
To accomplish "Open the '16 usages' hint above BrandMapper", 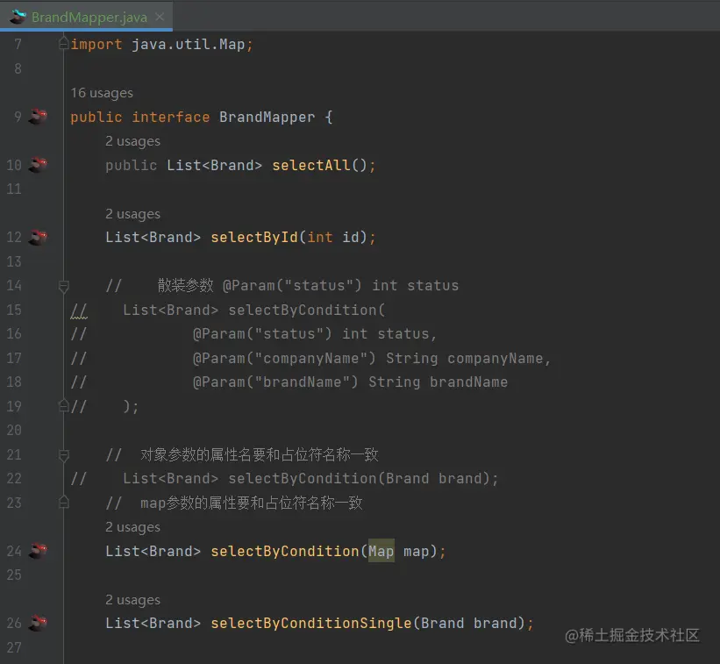I will tap(102, 93).
